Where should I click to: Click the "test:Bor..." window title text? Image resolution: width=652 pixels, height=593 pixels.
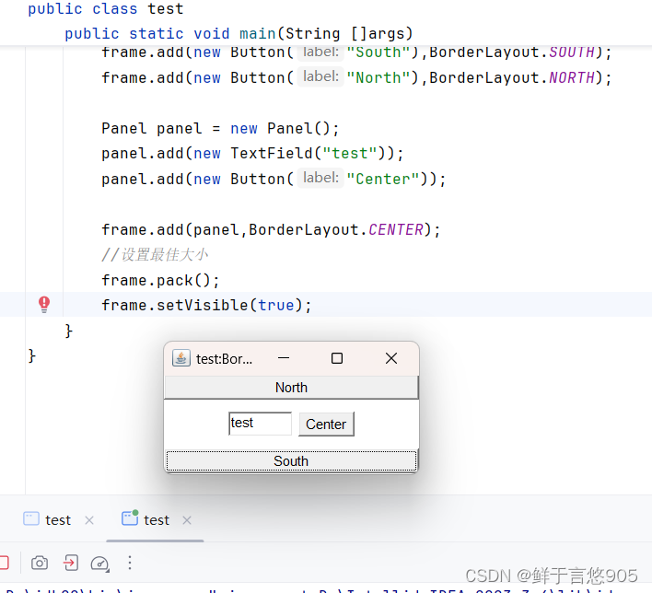tap(224, 359)
